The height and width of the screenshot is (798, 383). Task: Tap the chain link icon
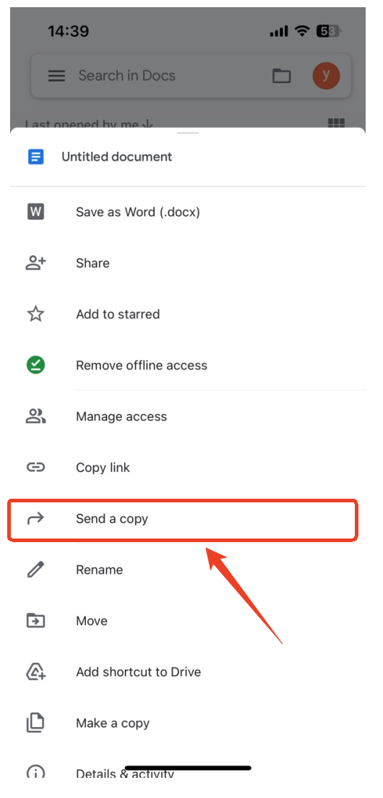point(35,467)
